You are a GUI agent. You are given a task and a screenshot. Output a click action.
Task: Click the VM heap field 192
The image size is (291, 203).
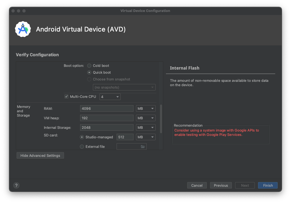point(107,118)
